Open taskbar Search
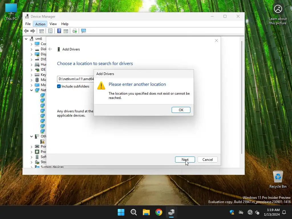This screenshot has width=292, height=219. pyautogui.click(x=133, y=212)
